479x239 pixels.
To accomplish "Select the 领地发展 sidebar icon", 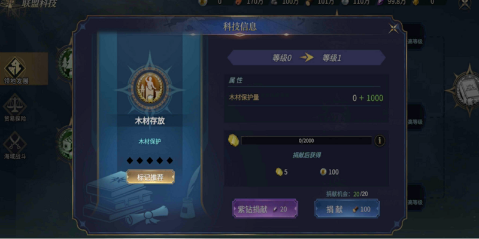I will pyautogui.click(x=15, y=68).
